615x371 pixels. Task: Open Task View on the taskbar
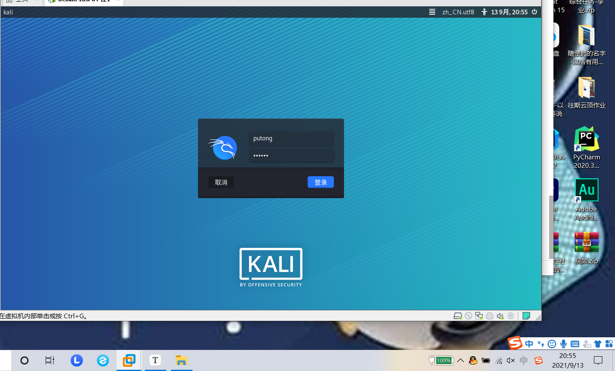point(50,360)
